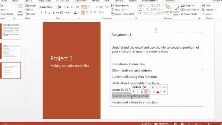Viewport: 222px width, 125px height.
Task: Click format painter in mini toolbar
Action: coord(164,92)
